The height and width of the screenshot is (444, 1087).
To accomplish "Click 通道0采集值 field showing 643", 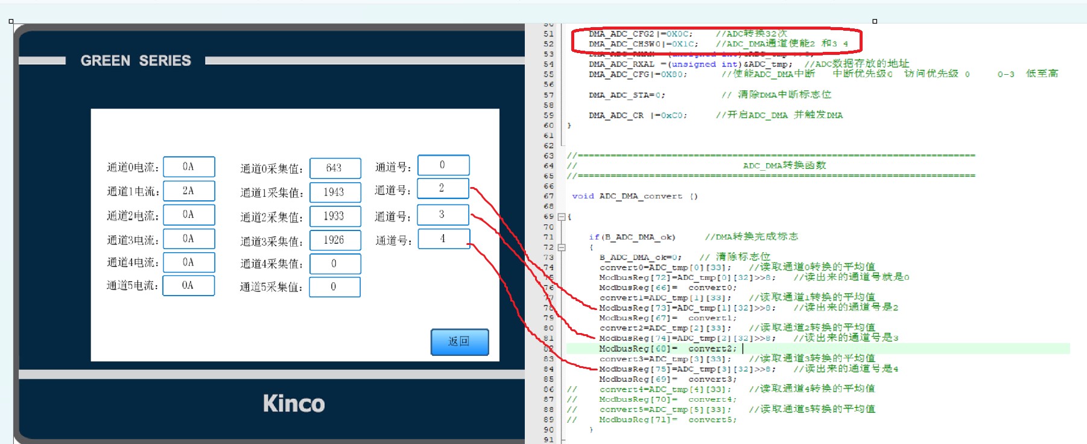I will tap(335, 168).
